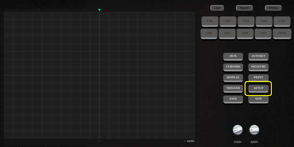Toggle channel CH3
294x147 pixels.
246,21
